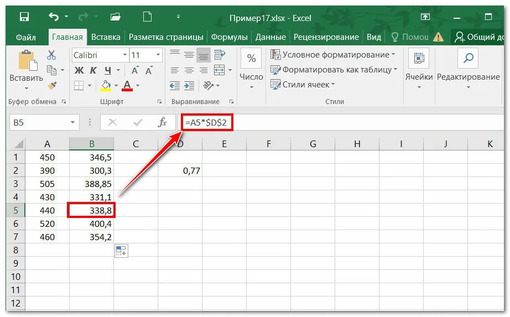Toggle italic К formatting
Viewport: 510px width, 317px height.
point(93,70)
